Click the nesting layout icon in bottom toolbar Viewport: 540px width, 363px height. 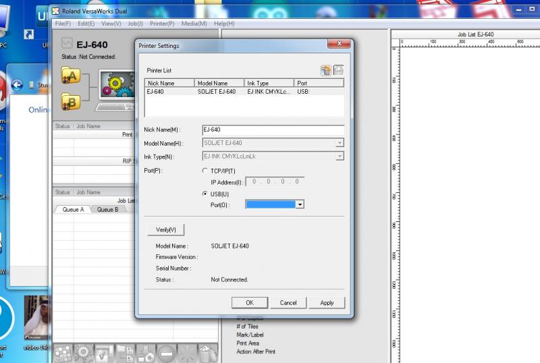tap(63, 354)
